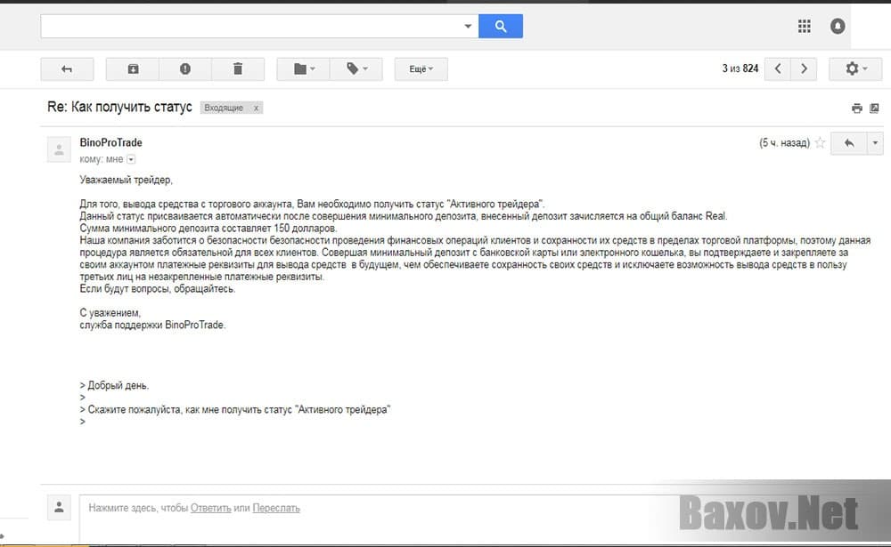
Task: Report this message as spam
Action: coord(185,68)
